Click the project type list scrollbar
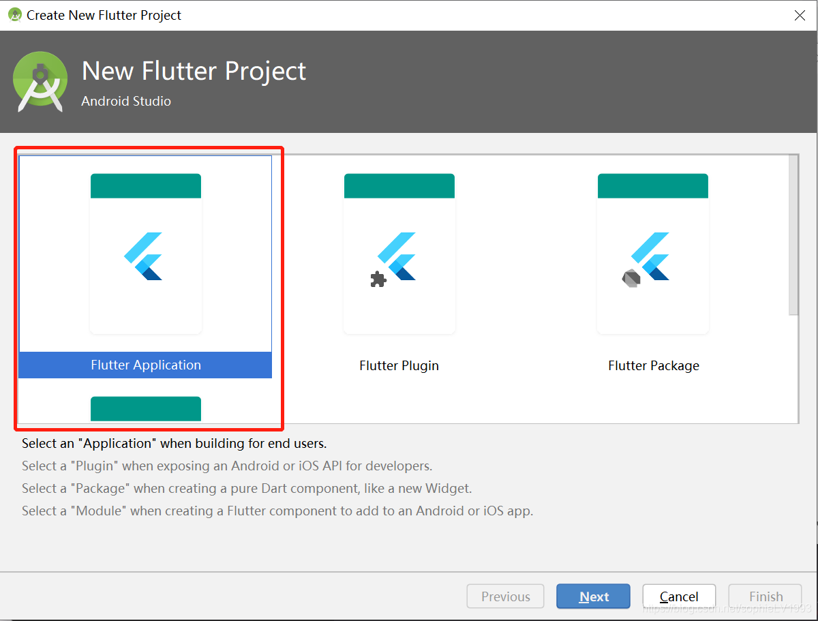The height and width of the screenshot is (621, 818). click(x=793, y=234)
